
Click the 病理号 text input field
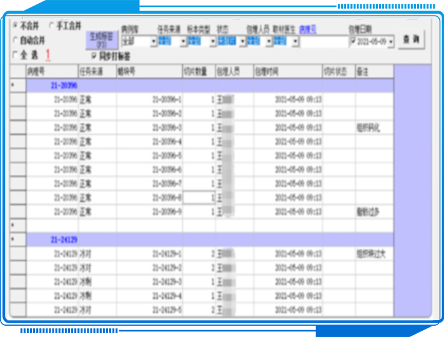point(323,42)
